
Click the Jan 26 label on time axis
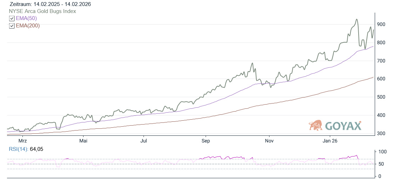click(331, 141)
